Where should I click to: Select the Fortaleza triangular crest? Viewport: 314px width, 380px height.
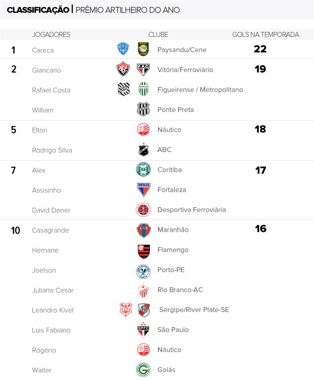tap(143, 189)
